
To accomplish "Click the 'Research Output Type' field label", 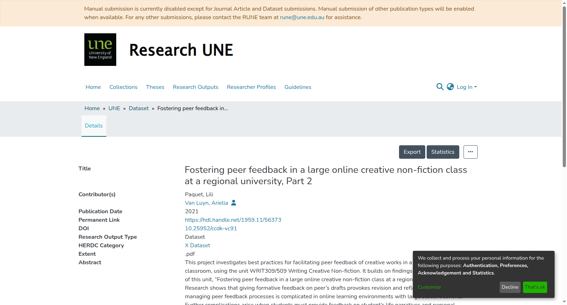I will click(x=108, y=237).
